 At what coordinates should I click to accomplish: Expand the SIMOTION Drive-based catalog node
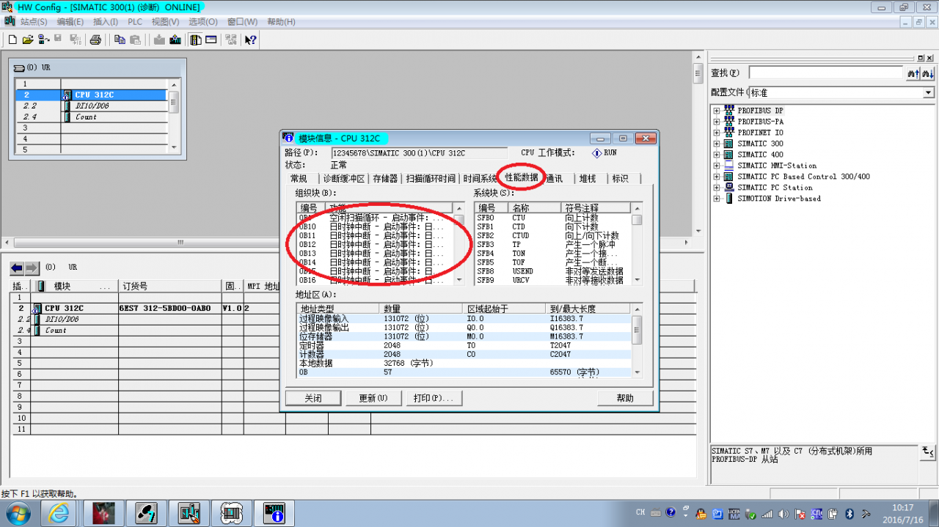716,199
